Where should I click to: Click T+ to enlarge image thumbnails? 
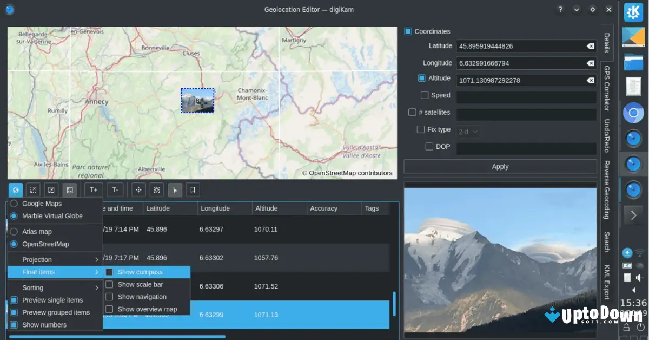coord(94,189)
